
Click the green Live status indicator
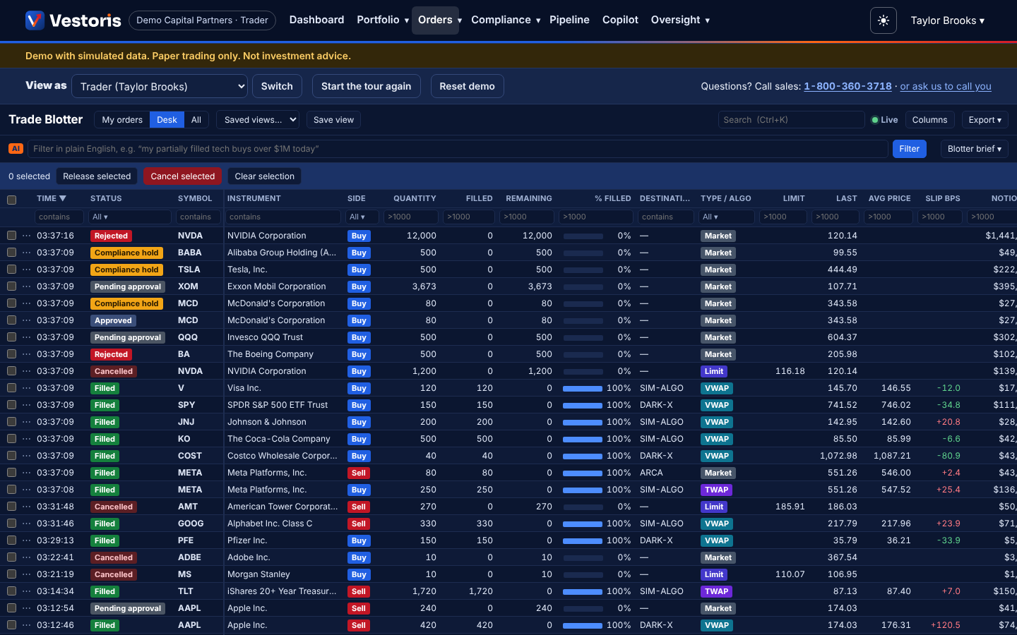coord(885,120)
